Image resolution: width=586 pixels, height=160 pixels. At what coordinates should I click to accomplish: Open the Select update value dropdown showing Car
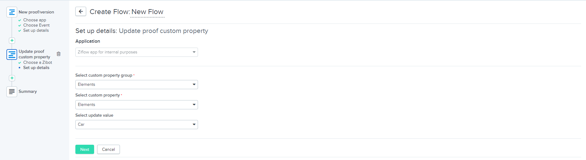click(x=137, y=125)
